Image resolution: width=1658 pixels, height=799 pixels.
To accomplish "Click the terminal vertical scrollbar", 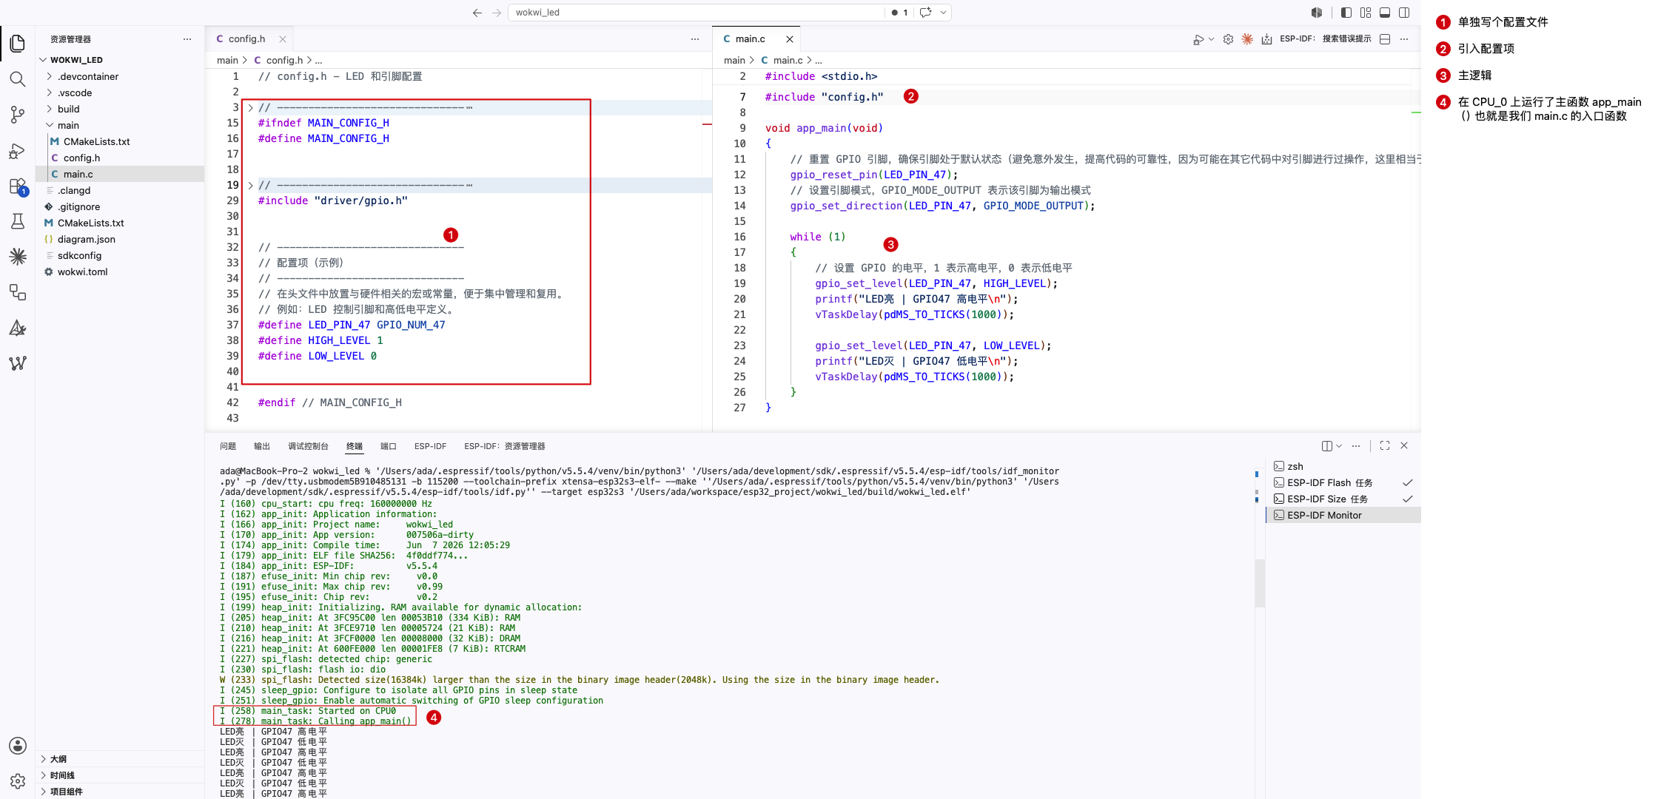I will 1260,583.
